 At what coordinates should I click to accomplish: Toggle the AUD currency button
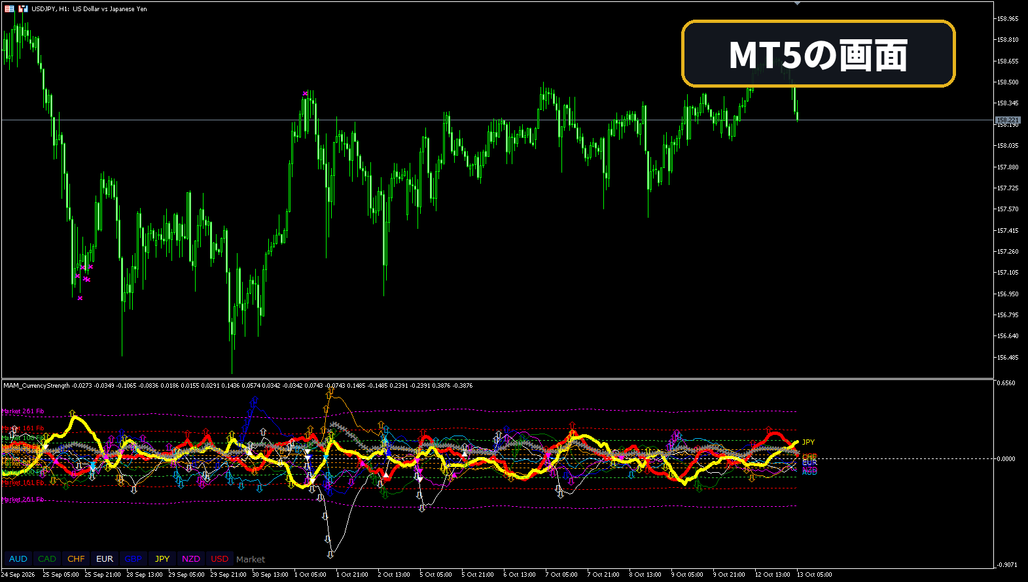[x=18, y=559]
